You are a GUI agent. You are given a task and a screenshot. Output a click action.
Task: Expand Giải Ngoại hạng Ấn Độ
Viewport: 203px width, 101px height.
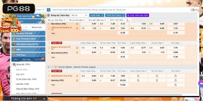click(28, 44)
